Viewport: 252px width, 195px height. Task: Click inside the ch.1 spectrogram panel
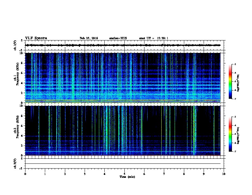click(x=123, y=78)
